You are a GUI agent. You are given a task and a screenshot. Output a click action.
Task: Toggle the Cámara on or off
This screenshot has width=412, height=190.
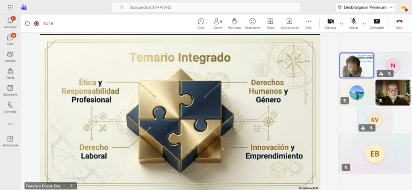[330, 23]
